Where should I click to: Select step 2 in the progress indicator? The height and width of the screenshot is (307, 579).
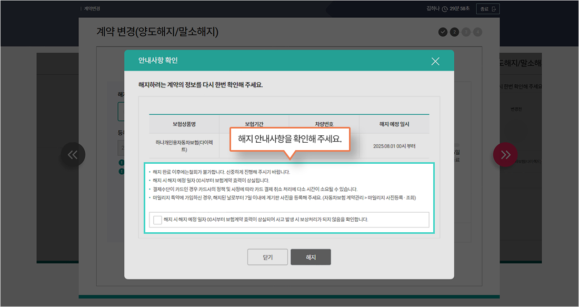(x=454, y=32)
